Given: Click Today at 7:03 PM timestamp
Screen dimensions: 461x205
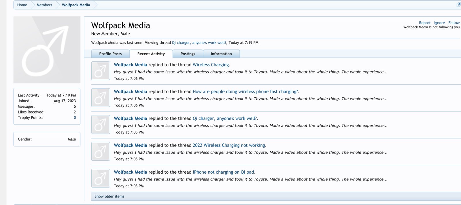Looking at the screenshot, I should (x=129, y=186).
